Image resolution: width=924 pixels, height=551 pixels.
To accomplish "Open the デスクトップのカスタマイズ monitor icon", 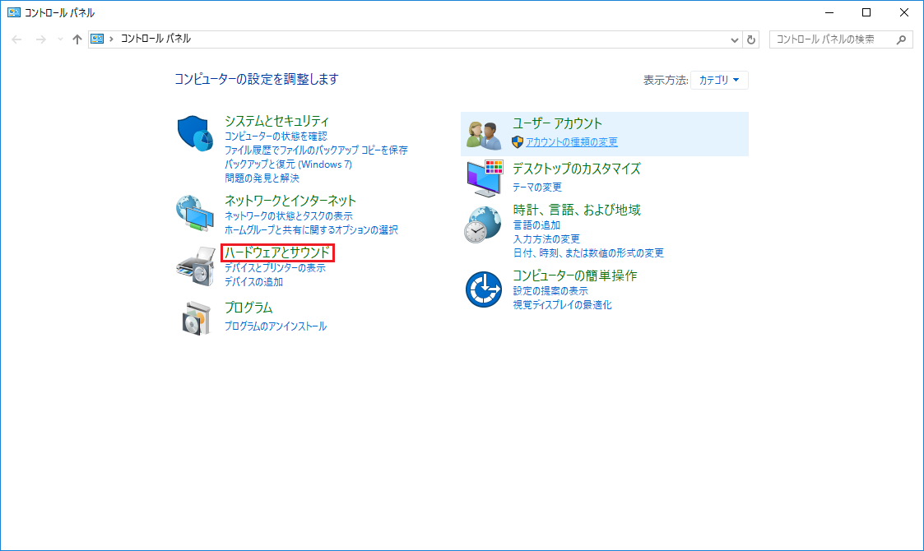I will tap(485, 178).
